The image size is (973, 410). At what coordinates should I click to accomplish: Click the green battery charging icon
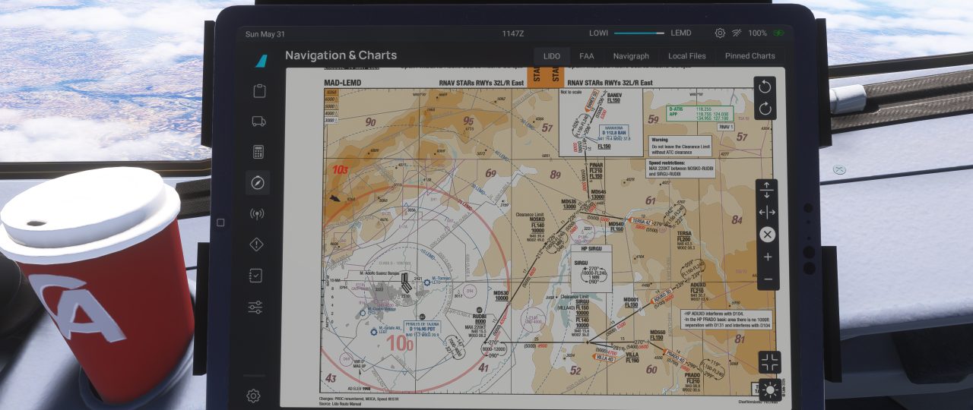[779, 33]
